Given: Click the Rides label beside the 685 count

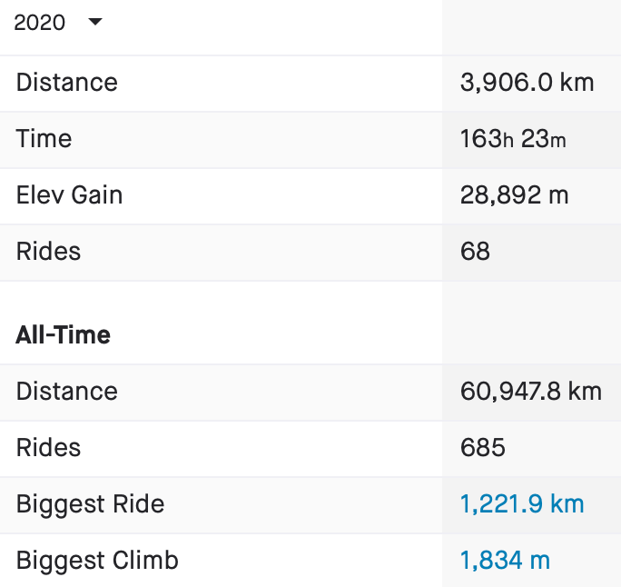Looking at the screenshot, I should (x=48, y=448).
